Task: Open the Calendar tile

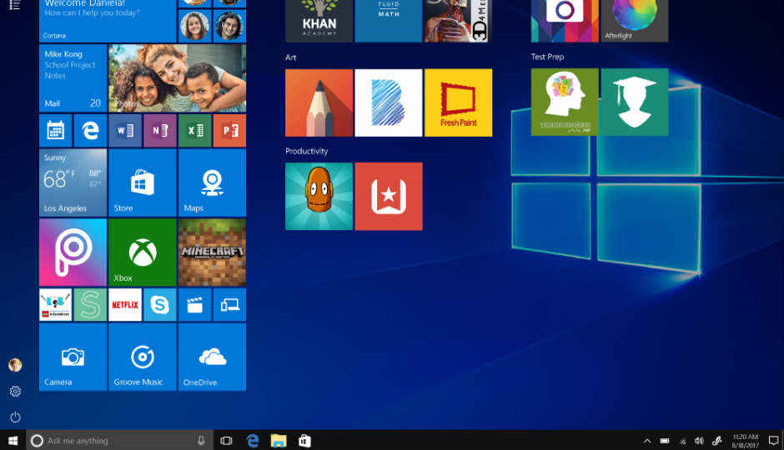Action: pos(56,130)
